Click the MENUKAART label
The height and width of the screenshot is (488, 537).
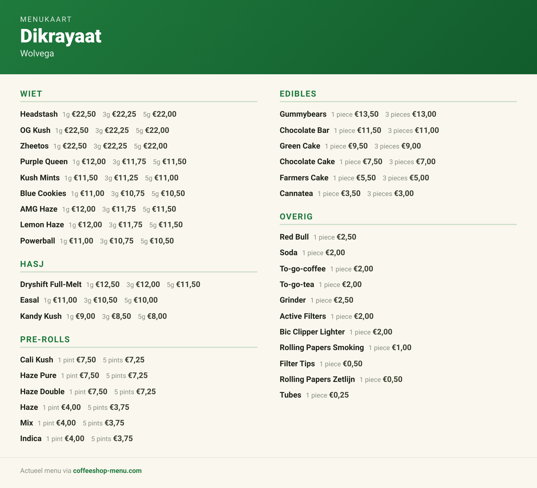pos(46,19)
